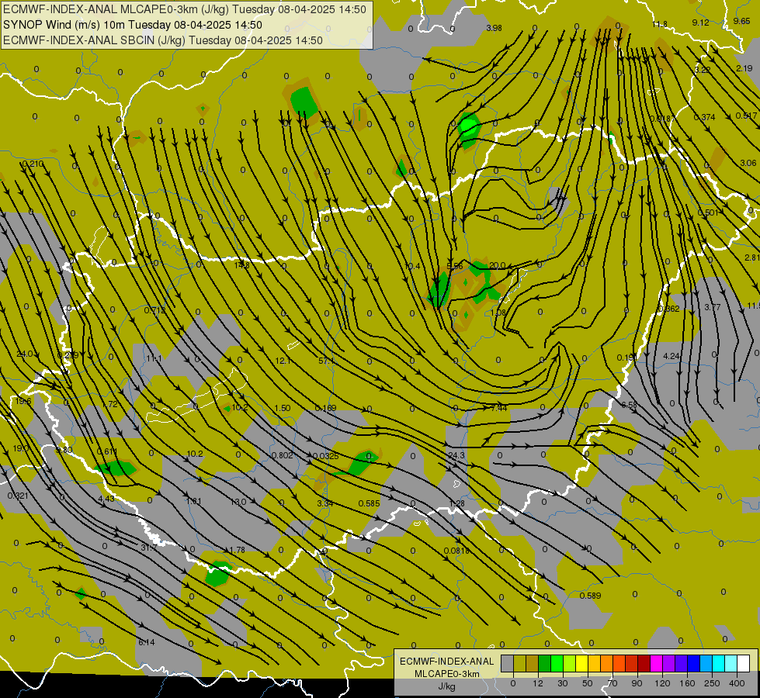Click the legend scale label 120

(x=662, y=683)
